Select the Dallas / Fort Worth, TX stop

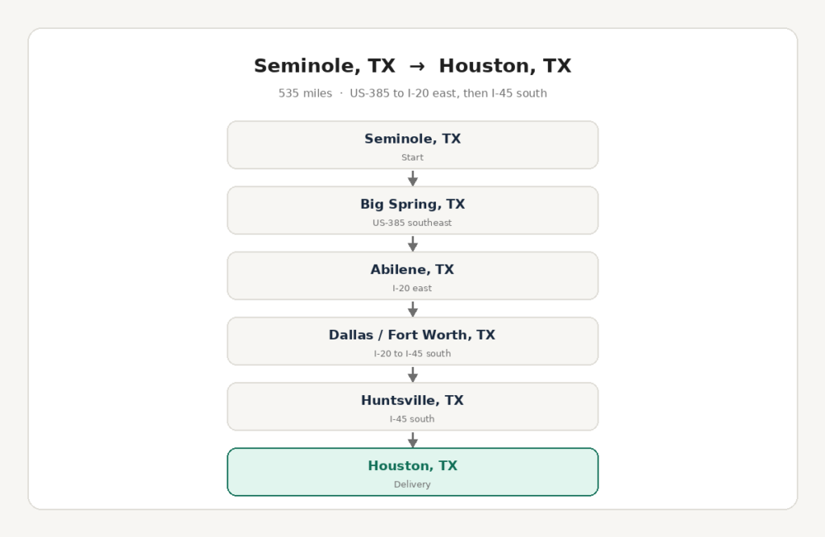pos(412,341)
